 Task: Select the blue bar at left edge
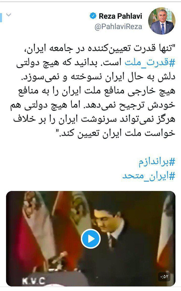(1, 17)
